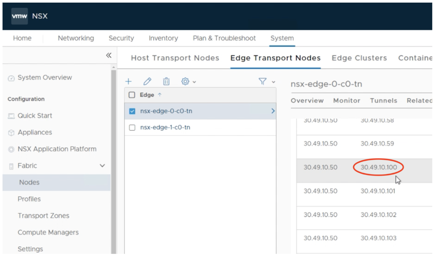This screenshot has width=435, height=257.
Task: Expand nsx-edge-0-c0-tn row arrow
Action: pos(273,111)
